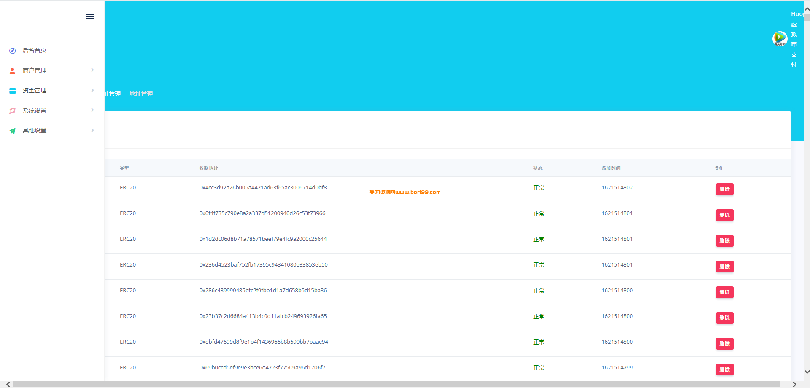
Task: Click the 地址管理 breadcrumb link
Action: click(141, 94)
